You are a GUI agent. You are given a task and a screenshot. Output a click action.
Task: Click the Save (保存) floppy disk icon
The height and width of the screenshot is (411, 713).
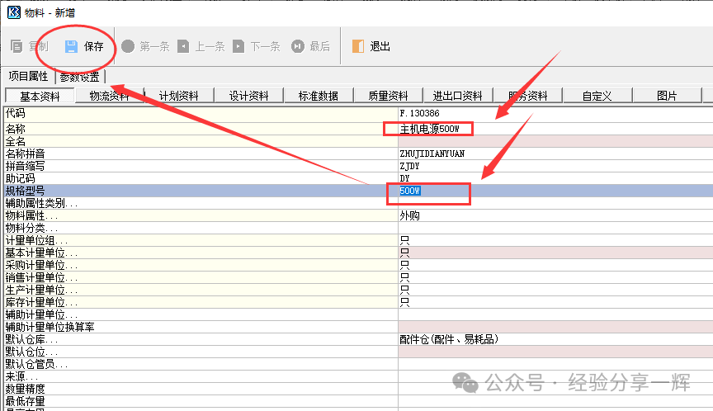click(71, 46)
